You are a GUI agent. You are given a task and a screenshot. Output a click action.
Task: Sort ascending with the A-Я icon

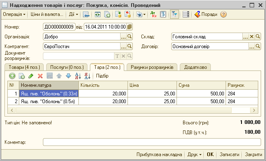78,76
